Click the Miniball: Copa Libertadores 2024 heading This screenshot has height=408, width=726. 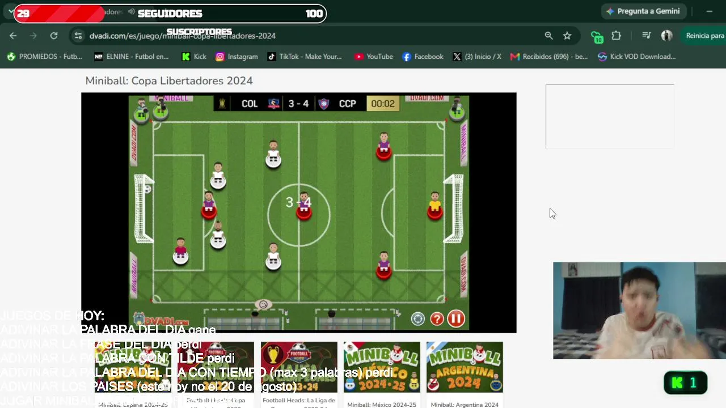click(169, 80)
